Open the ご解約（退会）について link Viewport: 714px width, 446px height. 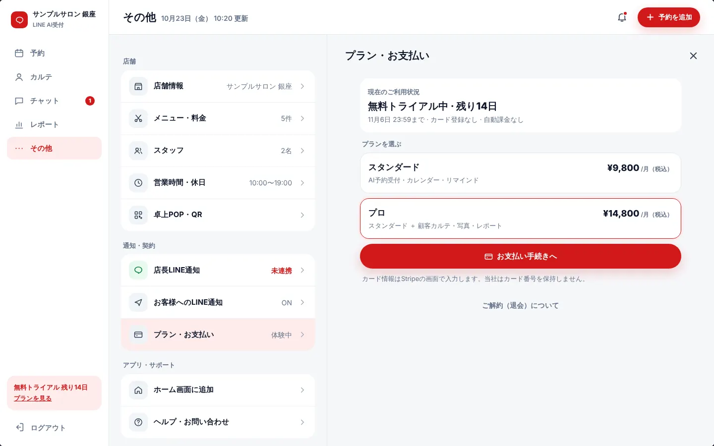pyautogui.click(x=521, y=306)
